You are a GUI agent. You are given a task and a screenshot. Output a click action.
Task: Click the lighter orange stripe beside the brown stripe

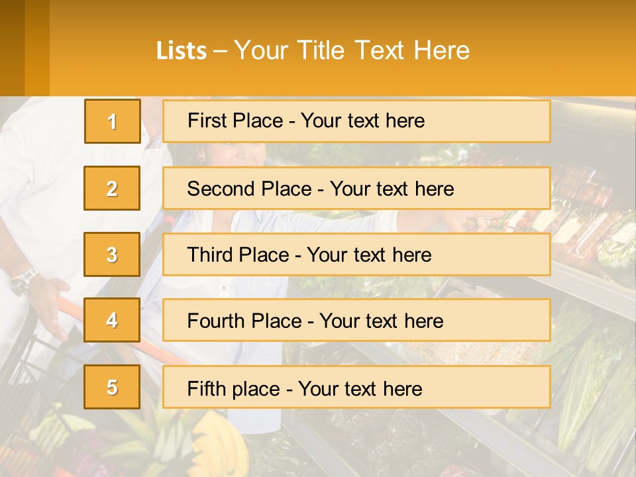(37, 48)
